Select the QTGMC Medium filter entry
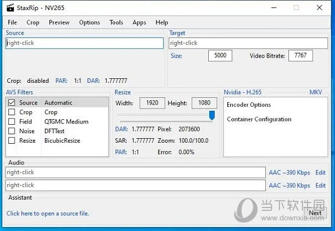This screenshot has height=231, width=335. (x=66, y=121)
